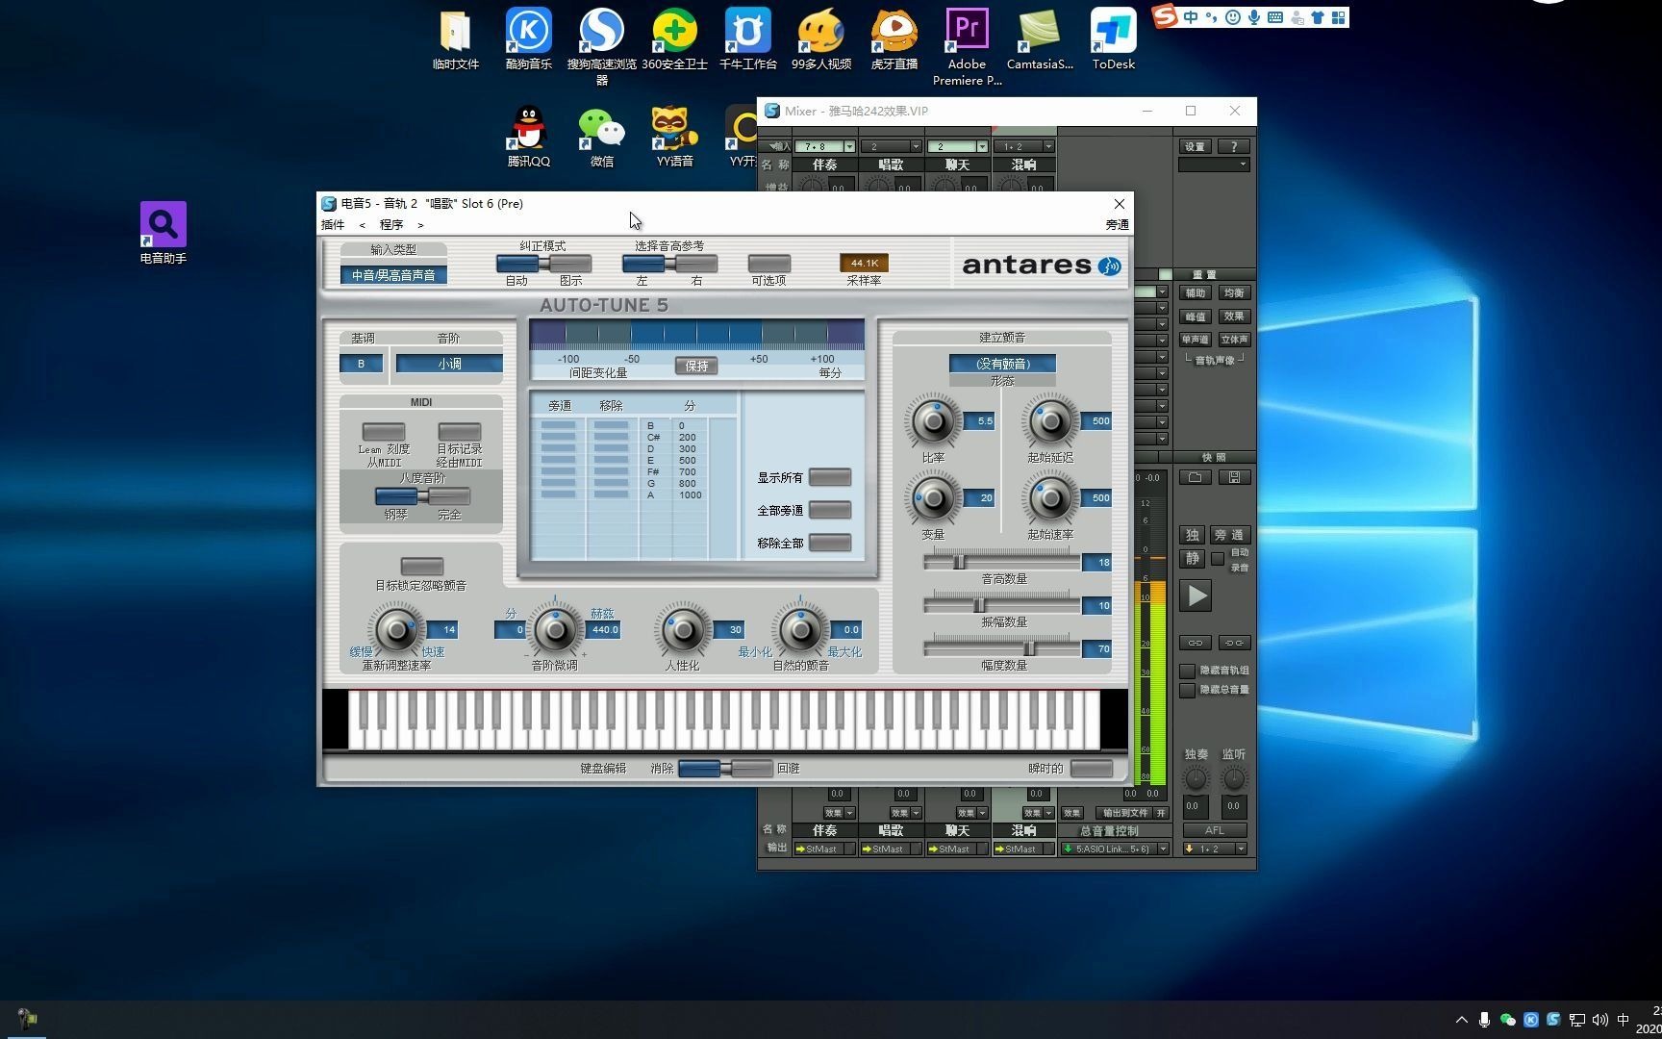This screenshot has height=1039, width=1662.
Task: Click the 全部旁通 button
Action: (x=830, y=510)
